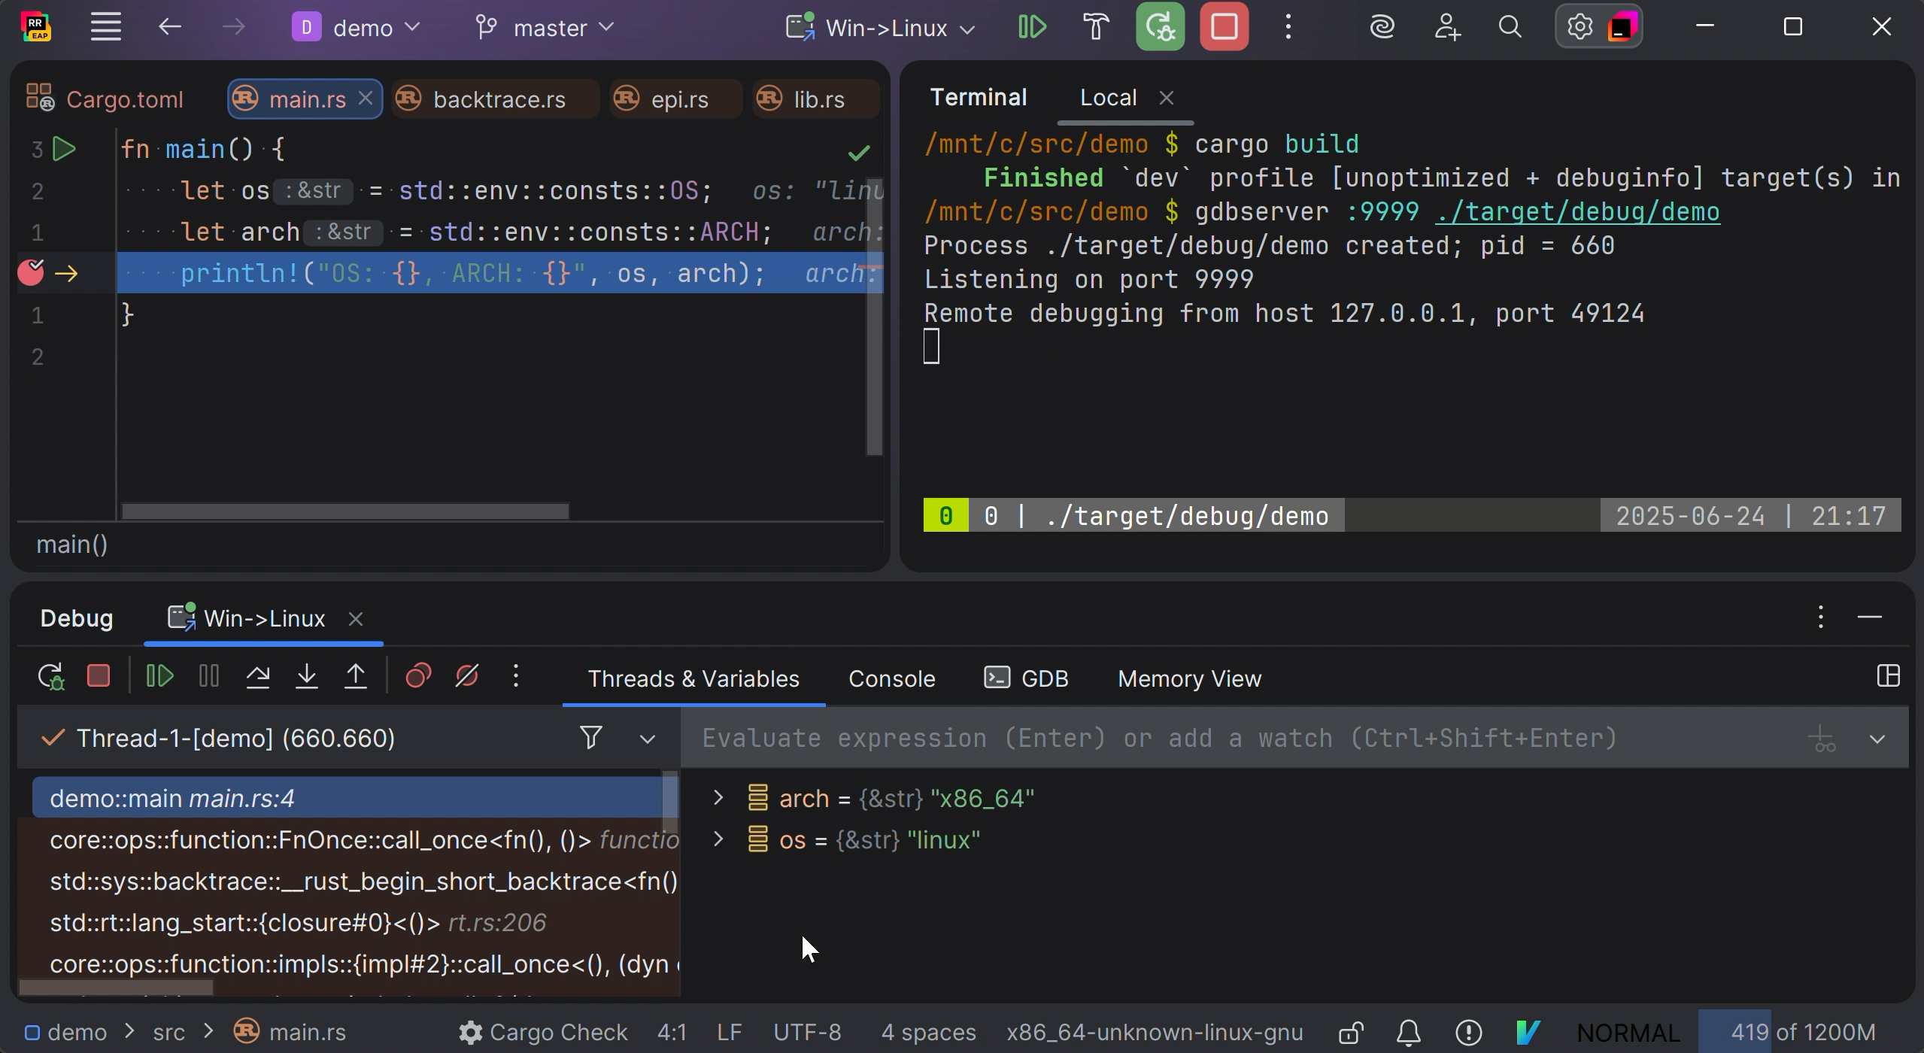Image resolution: width=1924 pixels, height=1053 pixels.
Task: Select the Step Into action
Action: [x=307, y=675]
